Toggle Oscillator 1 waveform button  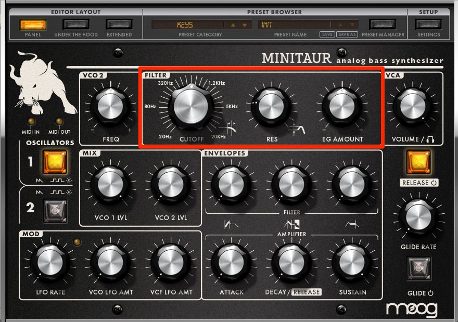(55, 162)
